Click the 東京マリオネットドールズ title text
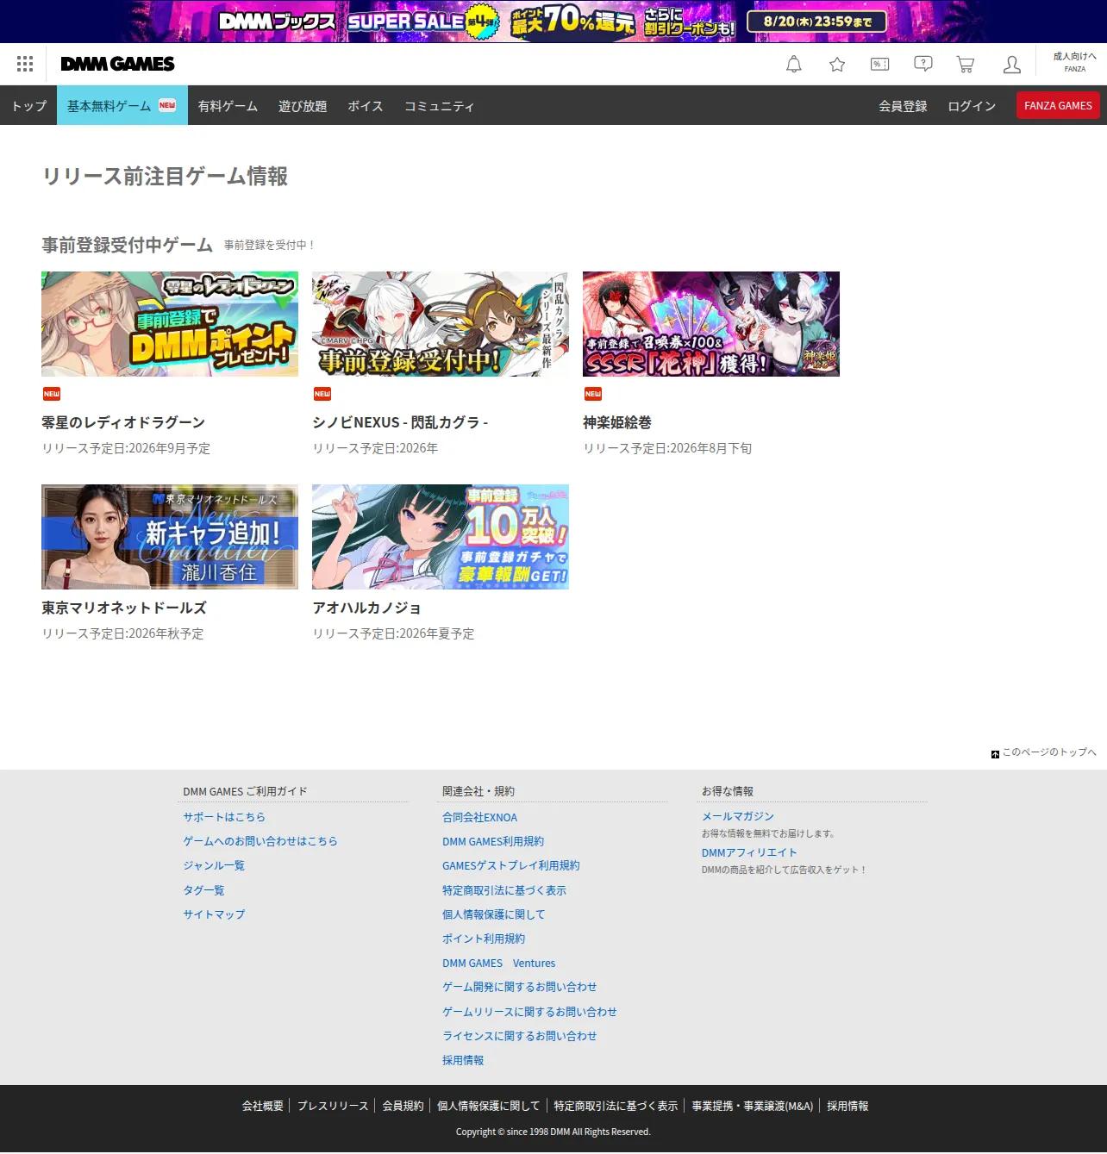The height and width of the screenshot is (1154, 1107). click(x=124, y=608)
